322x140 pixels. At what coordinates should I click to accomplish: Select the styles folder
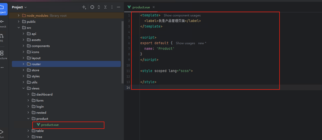click(x=66, y=76)
